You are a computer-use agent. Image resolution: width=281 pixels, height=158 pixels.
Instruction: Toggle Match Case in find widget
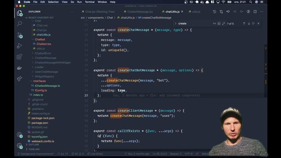pos(214,23)
